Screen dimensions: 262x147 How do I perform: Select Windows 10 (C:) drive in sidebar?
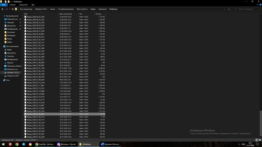[13, 72]
